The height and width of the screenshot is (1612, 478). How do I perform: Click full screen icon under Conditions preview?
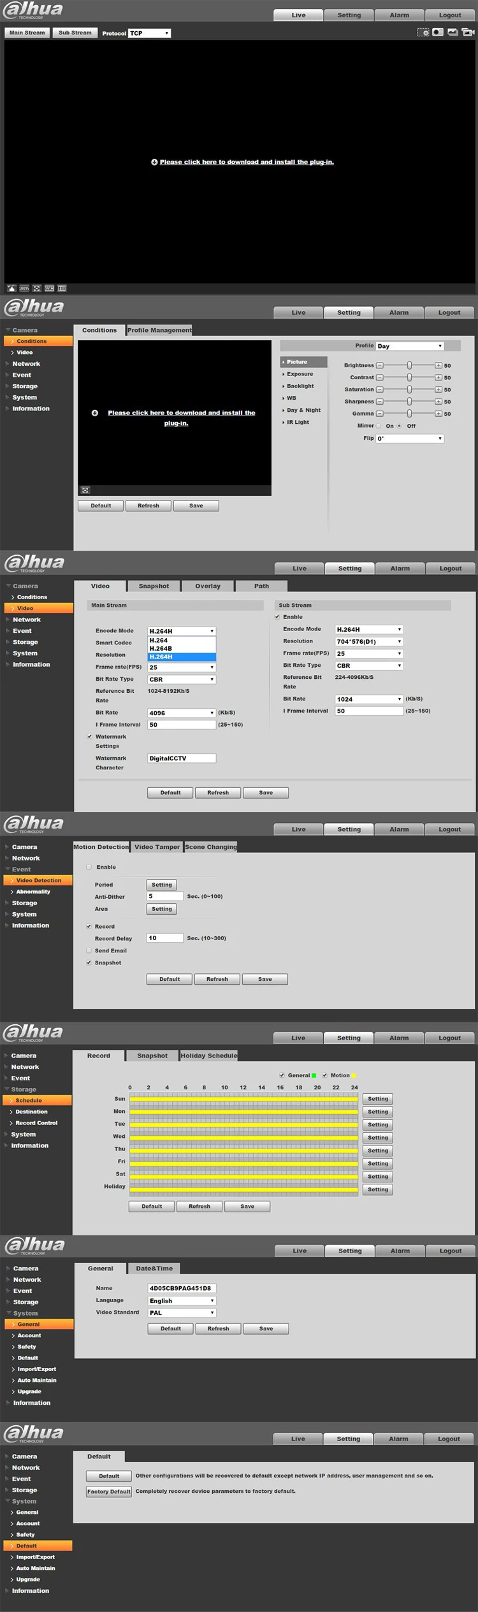point(85,490)
